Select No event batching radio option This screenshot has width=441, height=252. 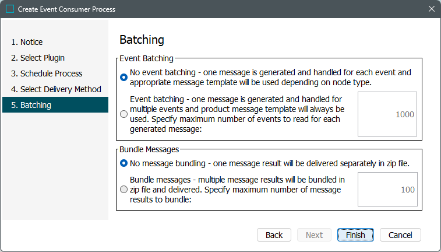pos(124,77)
